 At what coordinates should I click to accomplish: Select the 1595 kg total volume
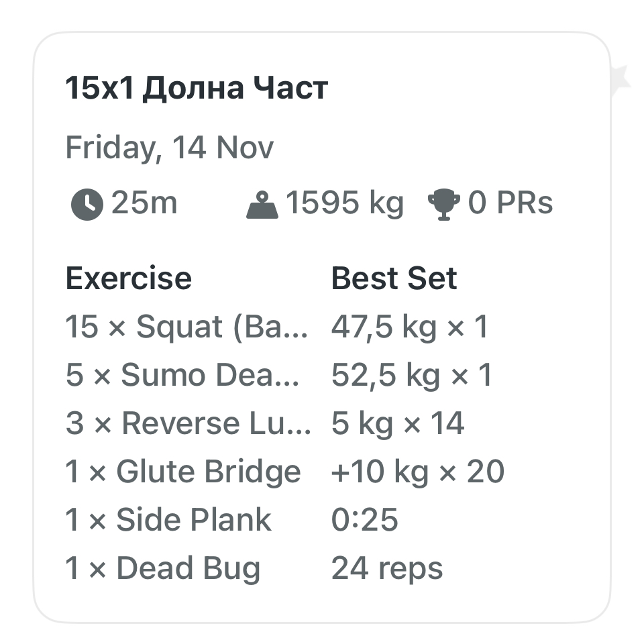(x=345, y=204)
